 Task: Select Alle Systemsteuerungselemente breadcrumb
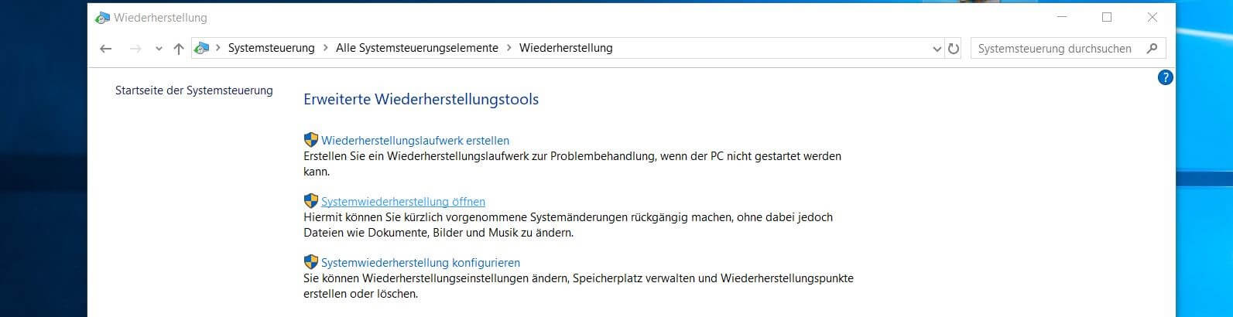point(417,48)
